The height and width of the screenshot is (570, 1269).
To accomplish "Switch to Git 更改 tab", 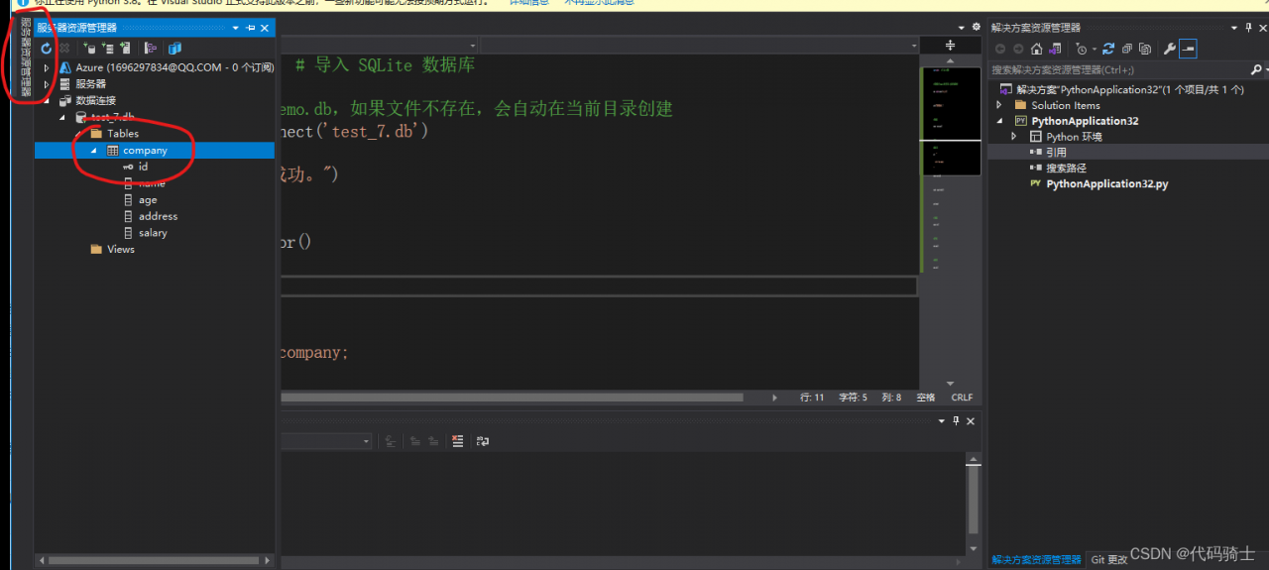I will click(1109, 560).
